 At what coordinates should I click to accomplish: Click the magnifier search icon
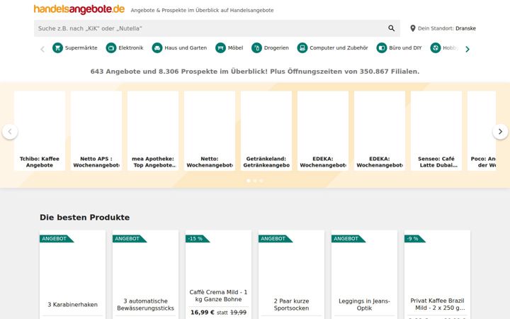pos(392,28)
